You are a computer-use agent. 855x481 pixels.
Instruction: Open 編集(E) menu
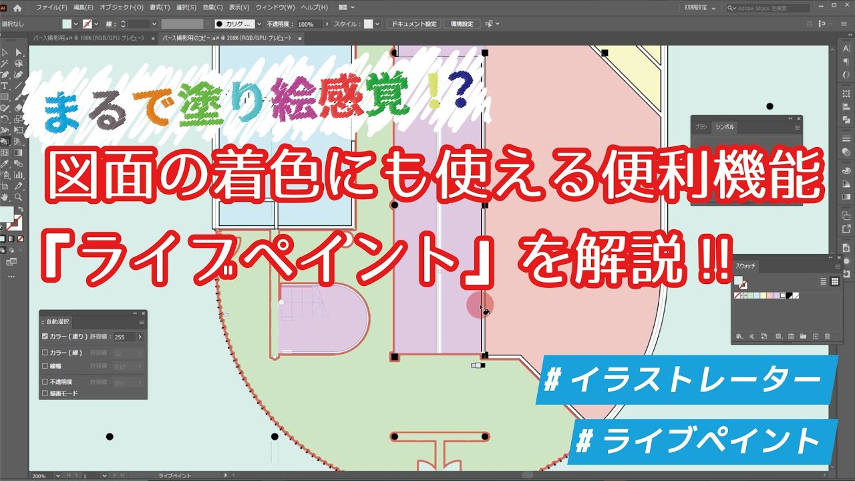(x=83, y=7)
